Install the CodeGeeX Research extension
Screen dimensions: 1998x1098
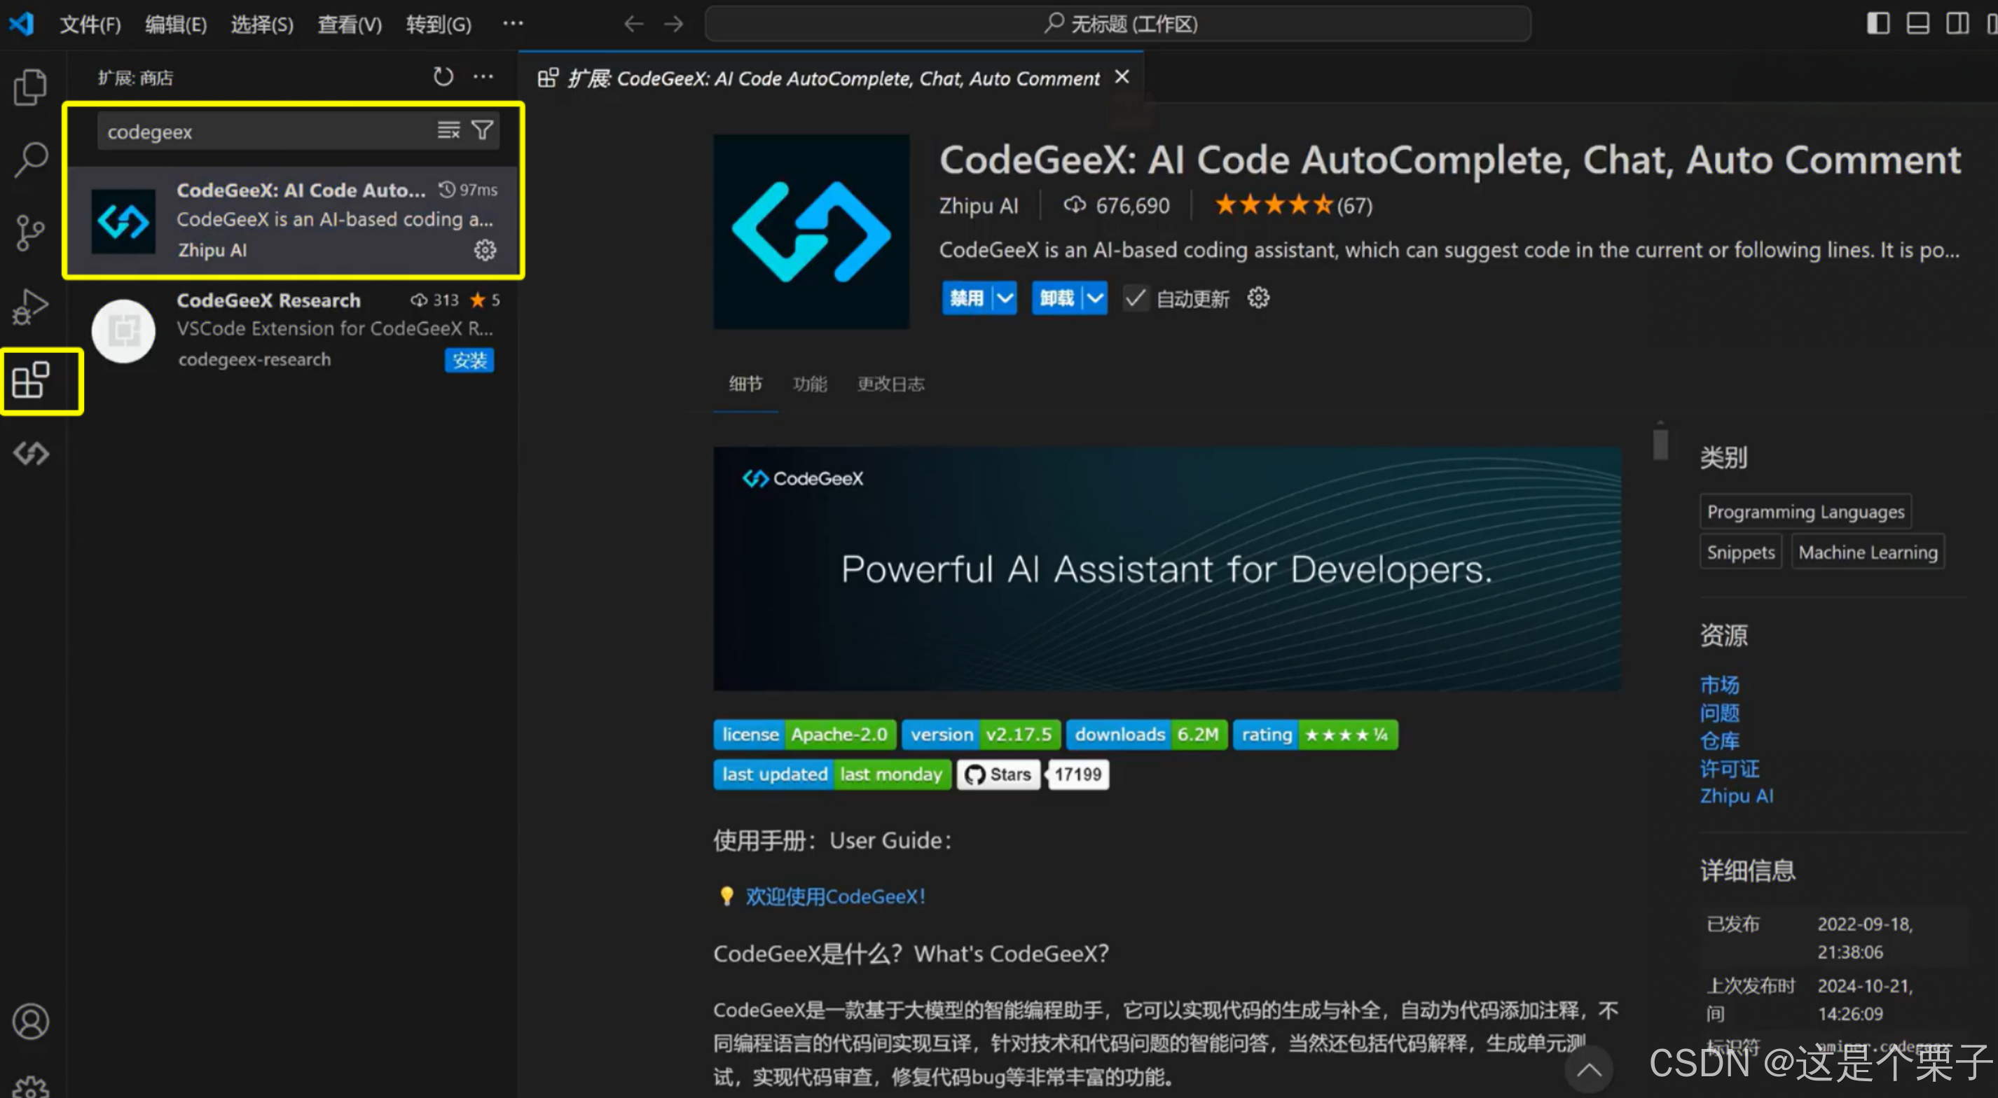click(469, 361)
